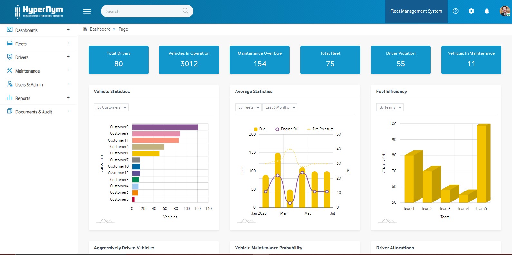The height and width of the screenshot is (255, 512).
Task: Open the help question mark icon
Action: [456, 11]
